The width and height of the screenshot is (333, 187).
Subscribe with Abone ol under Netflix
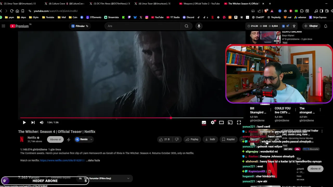tap(55, 139)
